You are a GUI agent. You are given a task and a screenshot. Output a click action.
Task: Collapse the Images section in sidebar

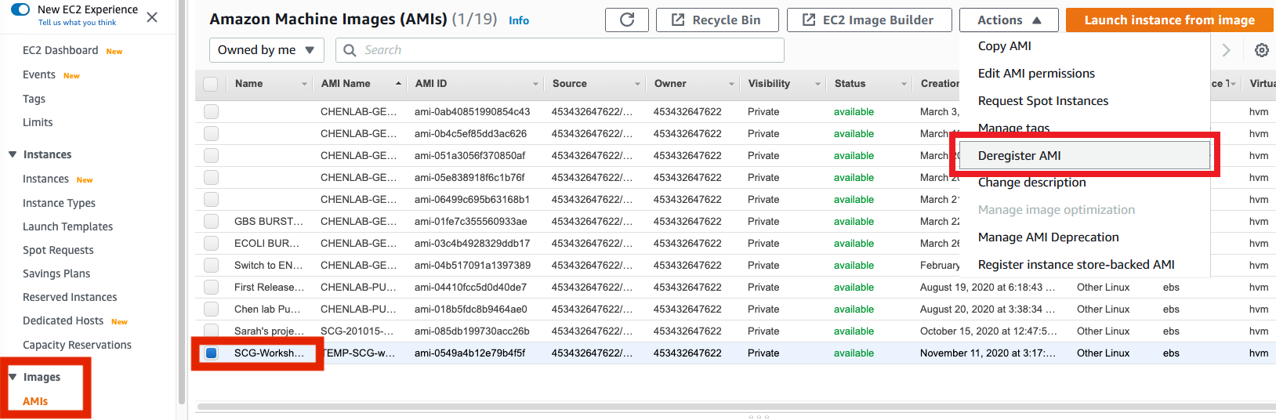pos(13,377)
